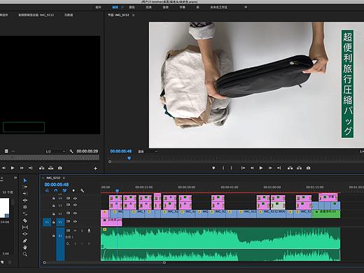The image size is (364, 273).
Task: Click Program monitor timecode 00:00:05:48
Action: [x=120, y=151]
